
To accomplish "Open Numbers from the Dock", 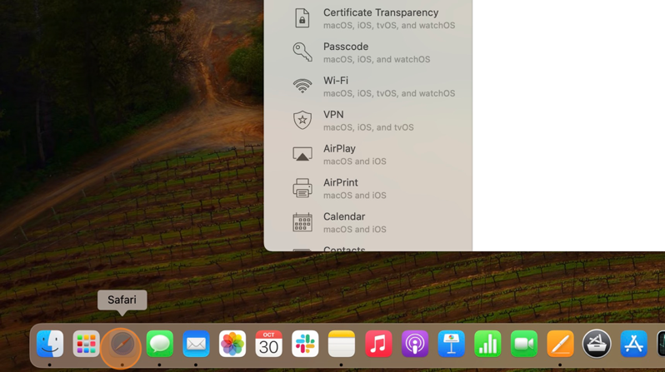I will (x=487, y=344).
